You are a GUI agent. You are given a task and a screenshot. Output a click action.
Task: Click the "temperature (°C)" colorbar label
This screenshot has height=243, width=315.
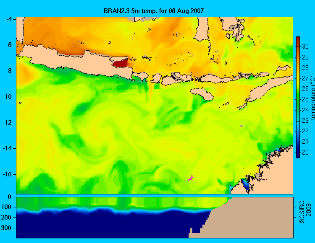tap(312, 98)
